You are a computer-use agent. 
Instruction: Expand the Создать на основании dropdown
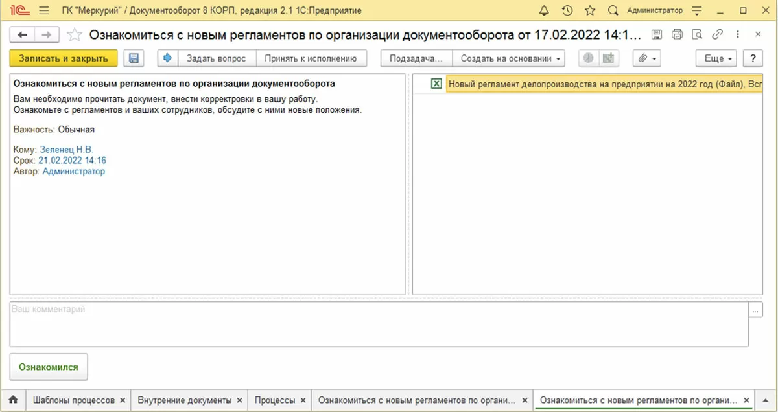click(508, 58)
